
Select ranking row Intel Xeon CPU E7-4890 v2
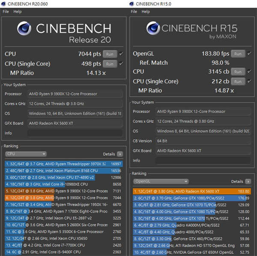[63, 177]
